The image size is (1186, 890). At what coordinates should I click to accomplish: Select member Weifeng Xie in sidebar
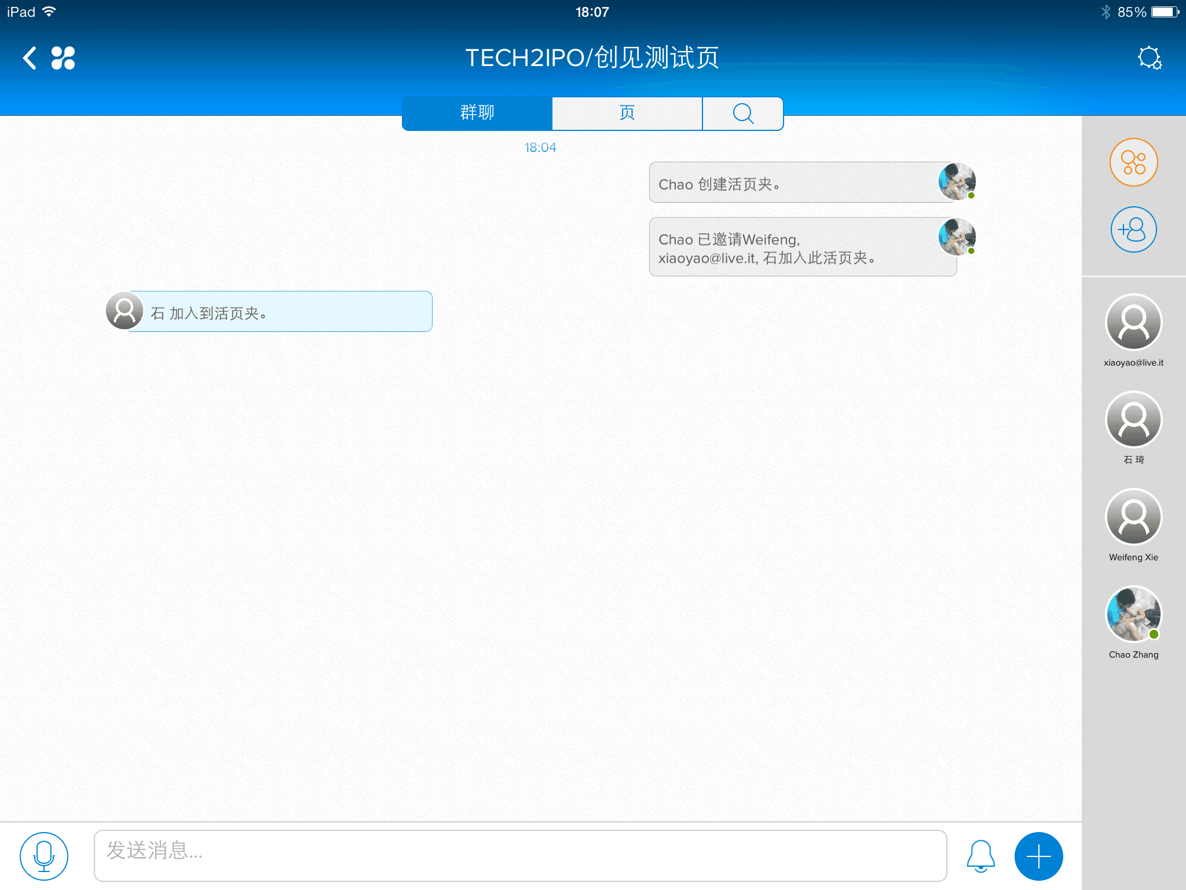(x=1133, y=517)
